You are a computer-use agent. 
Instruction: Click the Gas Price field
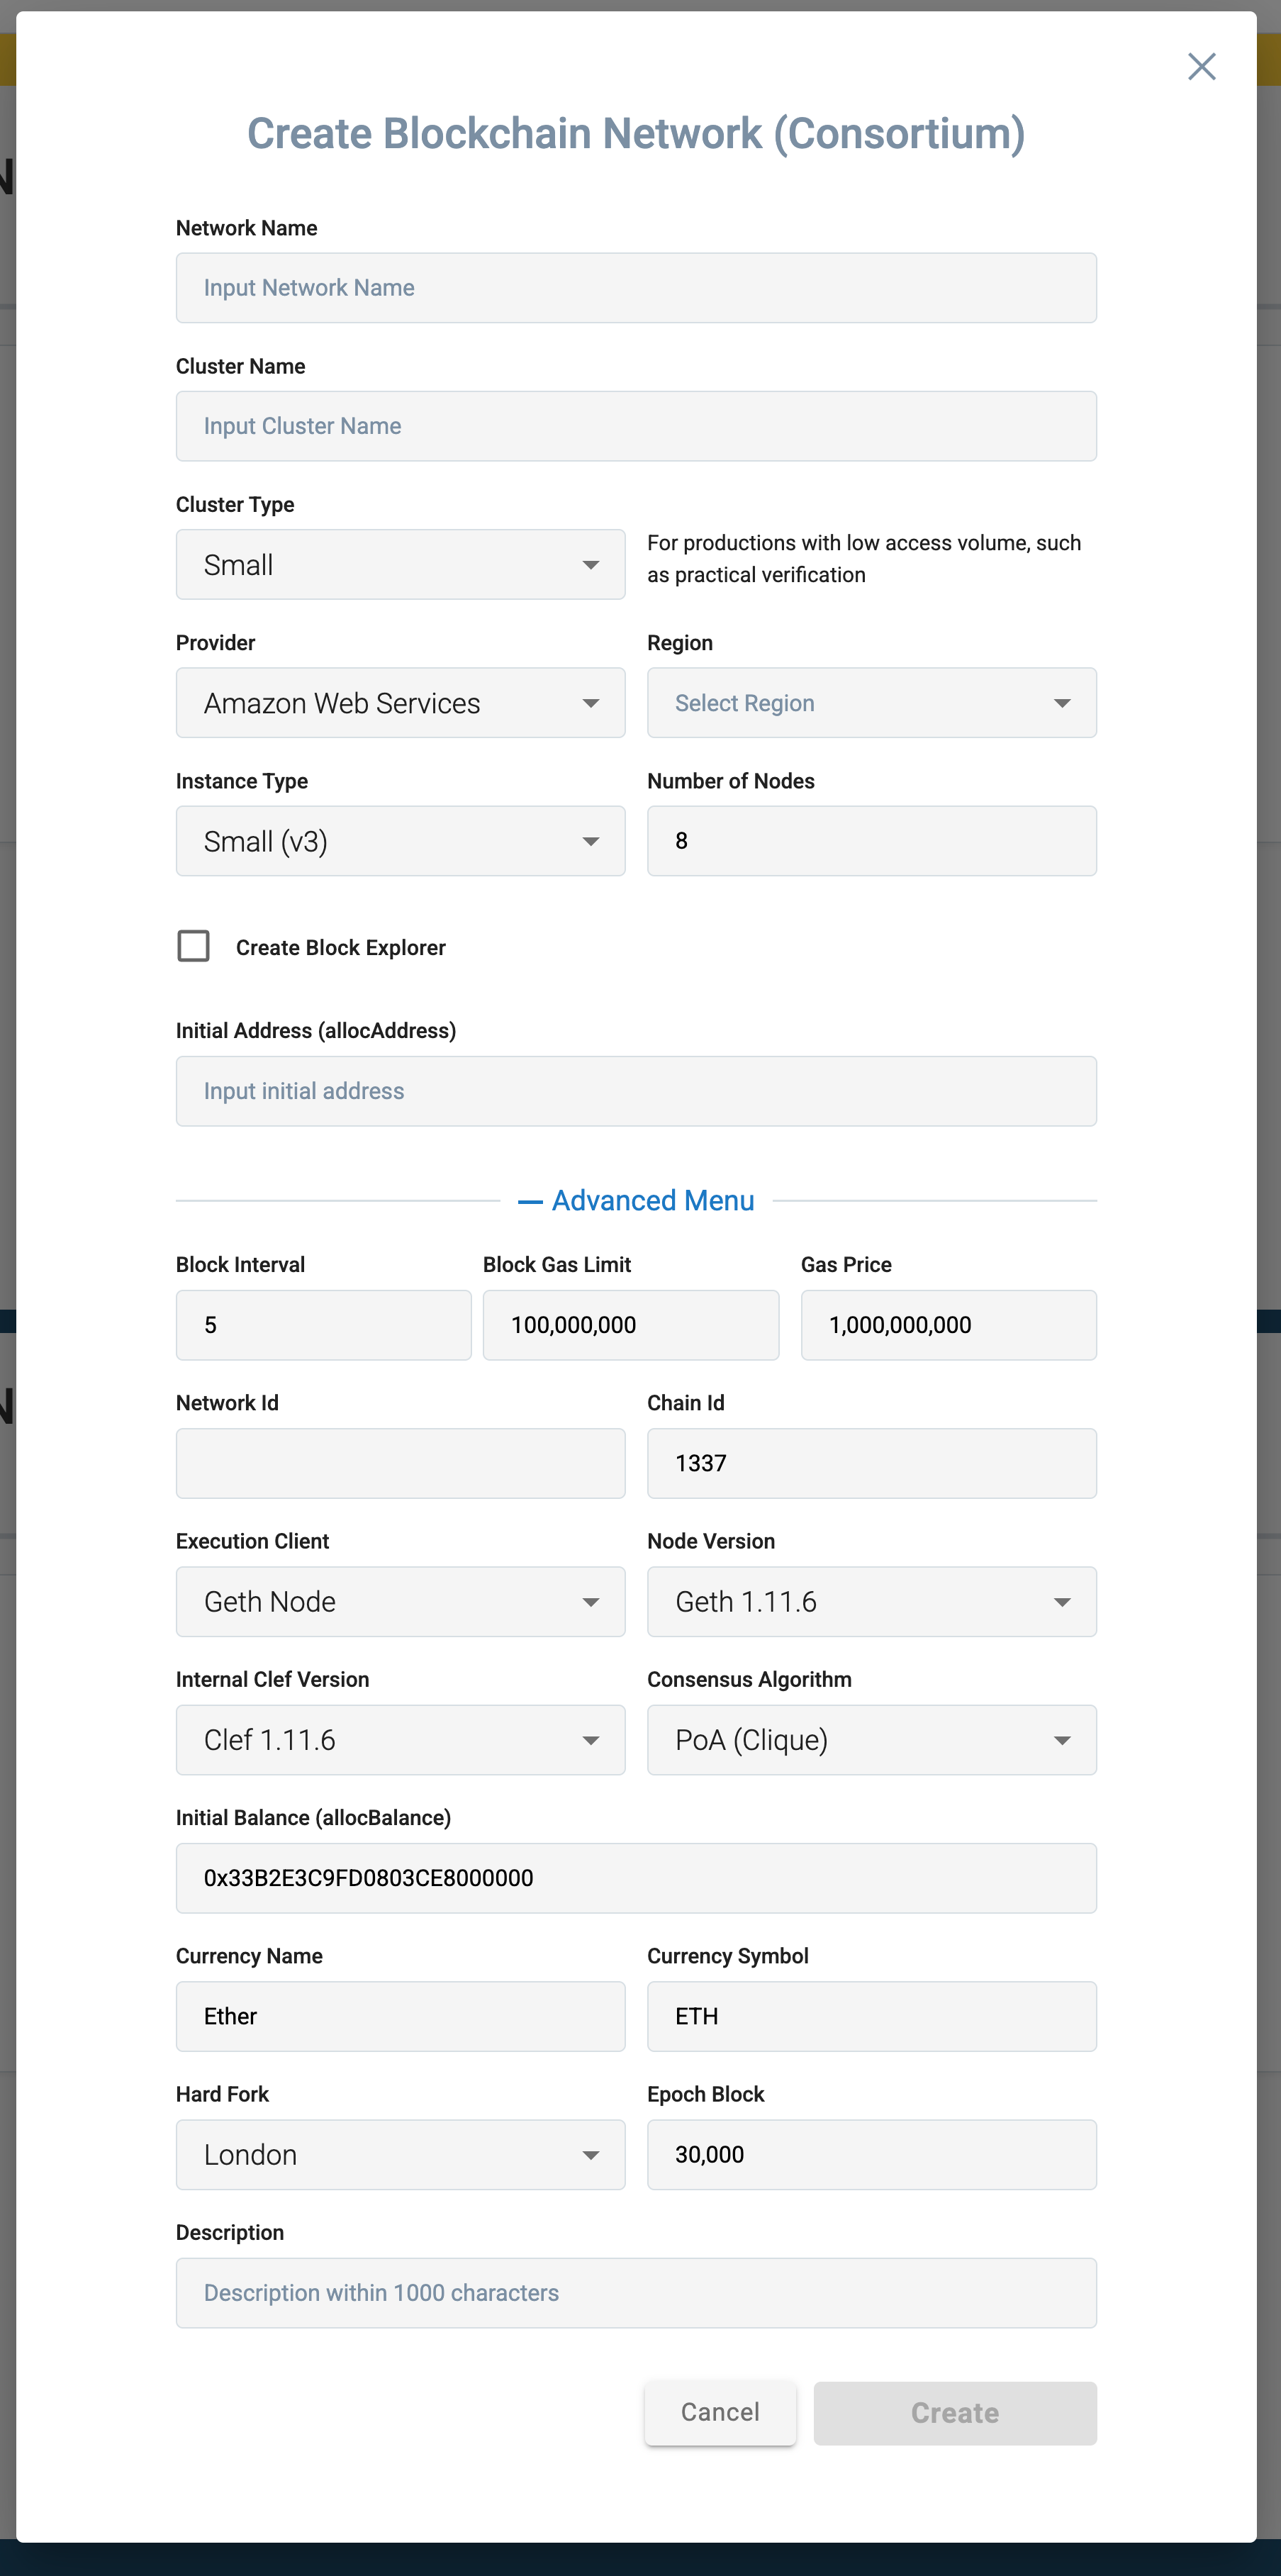click(949, 1325)
